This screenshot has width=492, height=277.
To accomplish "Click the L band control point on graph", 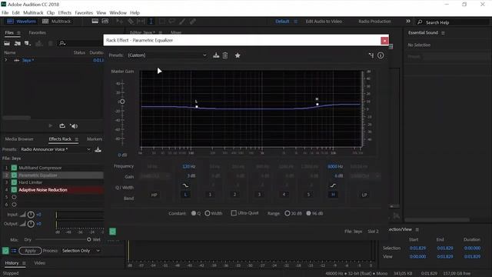I will (x=197, y=107).
